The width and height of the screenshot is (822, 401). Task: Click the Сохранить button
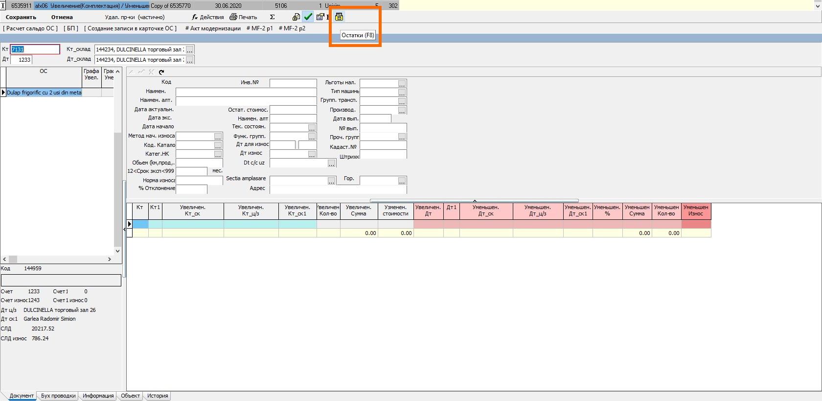(x=21, y=17)
